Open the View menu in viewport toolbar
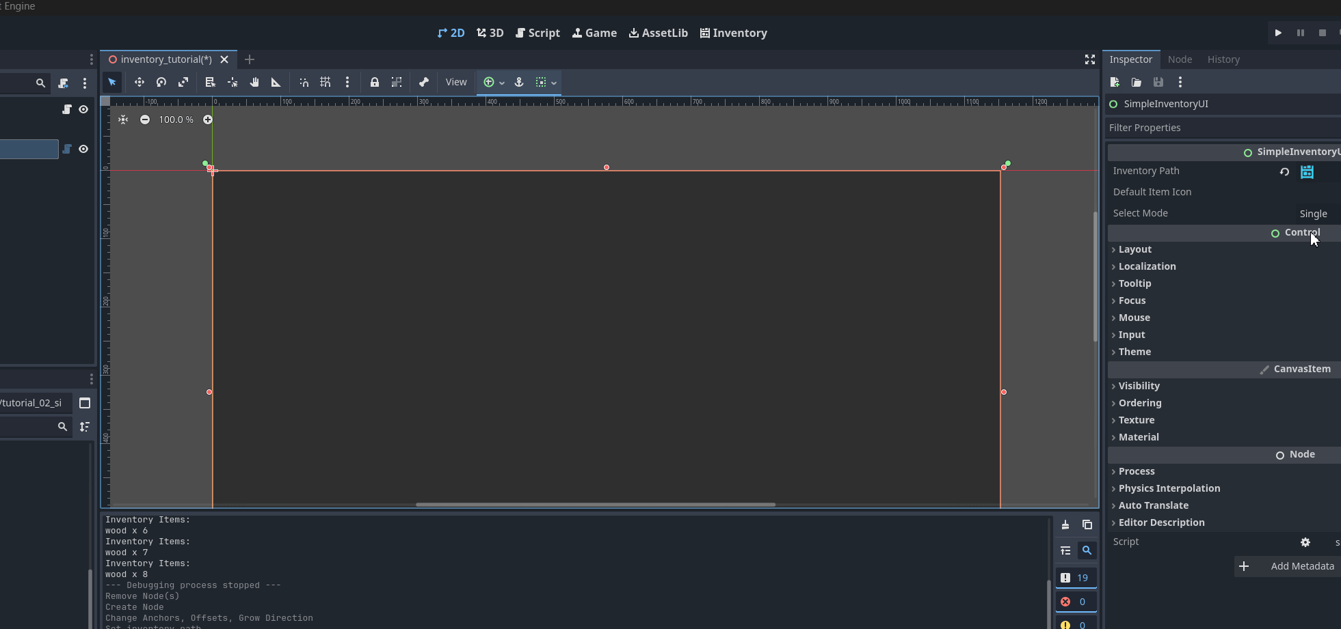The width and height of the screenshot is (1341, 629). coord(456,82)
